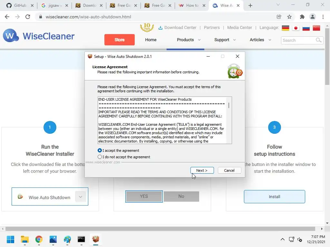The width and height of the screenshot is (330, 247).
Task: Bookmark this page with star icon
Action: (289, 17)
